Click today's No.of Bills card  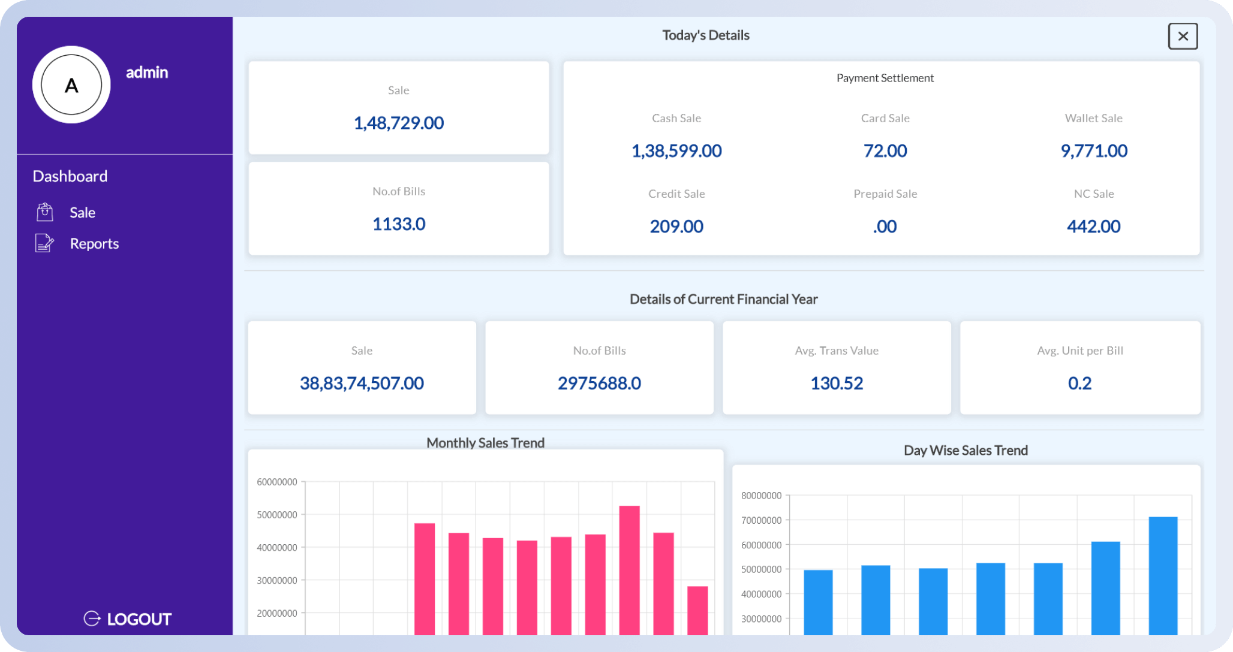coord(399,209)
